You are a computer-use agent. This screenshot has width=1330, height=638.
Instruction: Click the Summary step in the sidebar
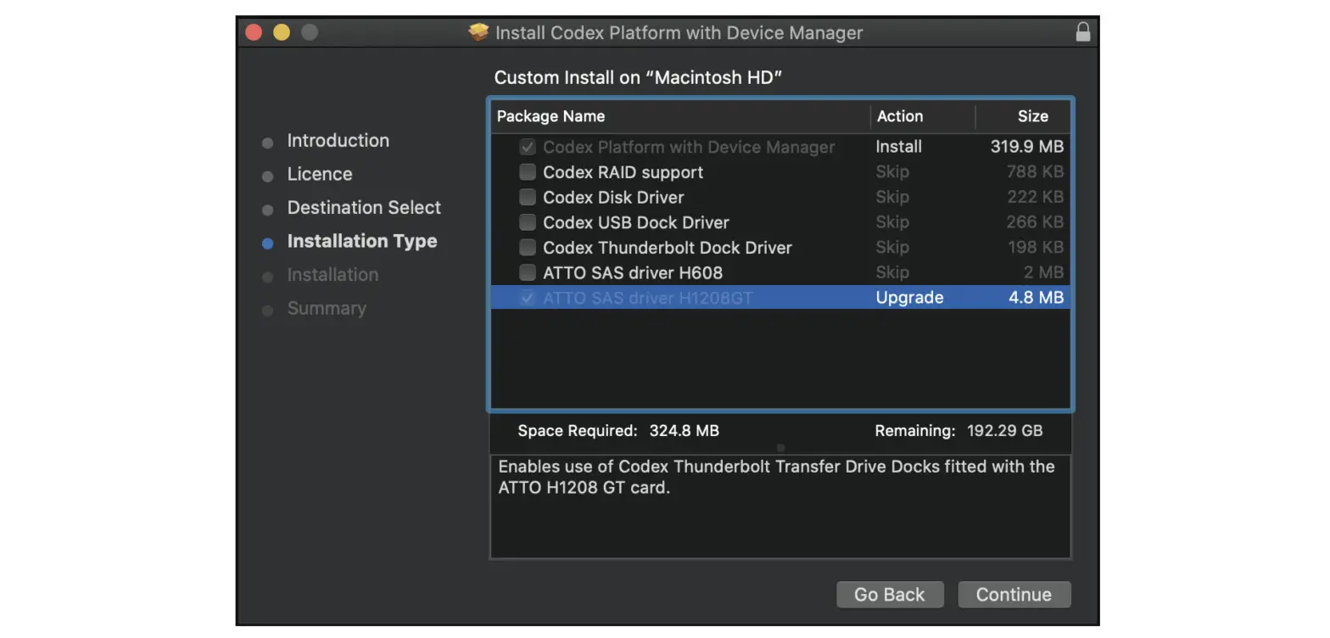click(327, 308)
